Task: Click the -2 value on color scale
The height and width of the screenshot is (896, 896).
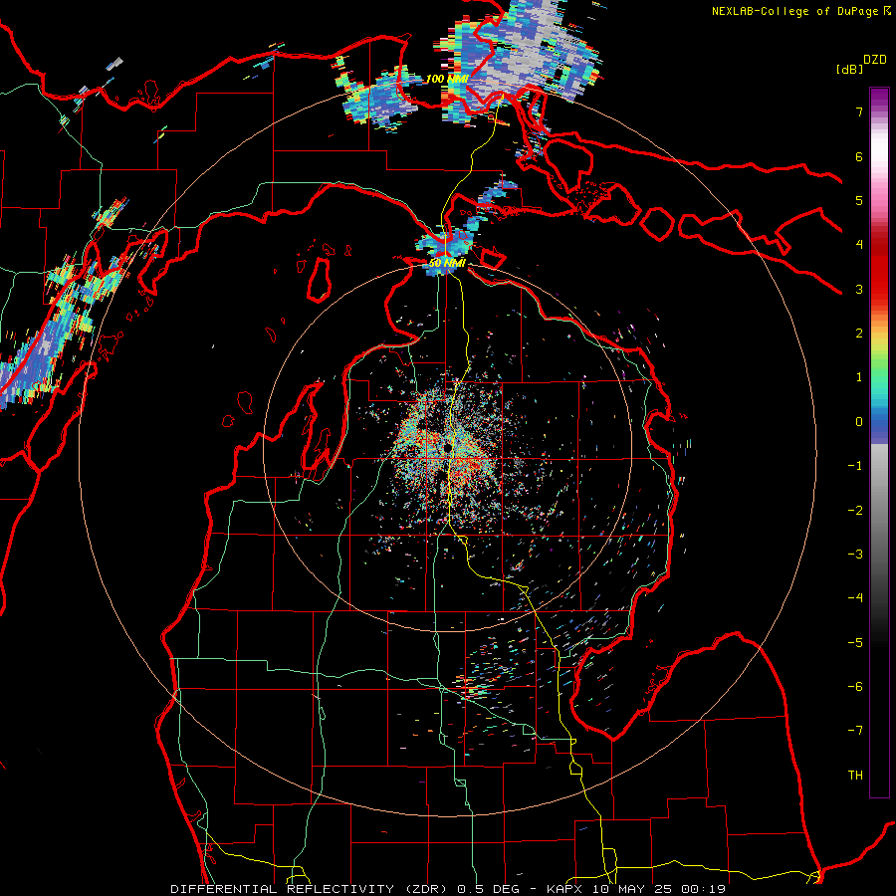Action: [x=855, y=511]
